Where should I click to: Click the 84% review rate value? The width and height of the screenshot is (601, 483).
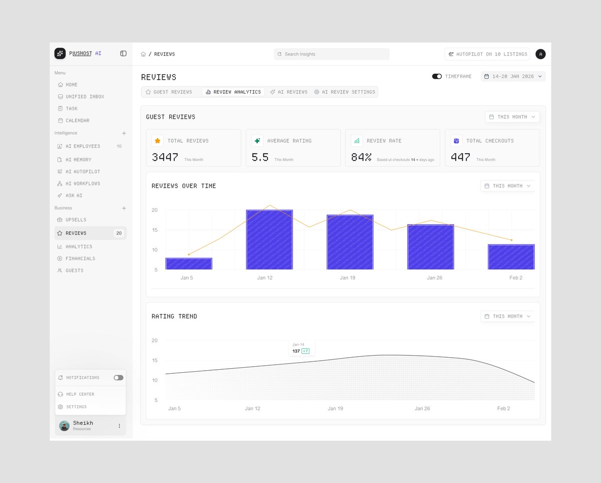point(361,157)
